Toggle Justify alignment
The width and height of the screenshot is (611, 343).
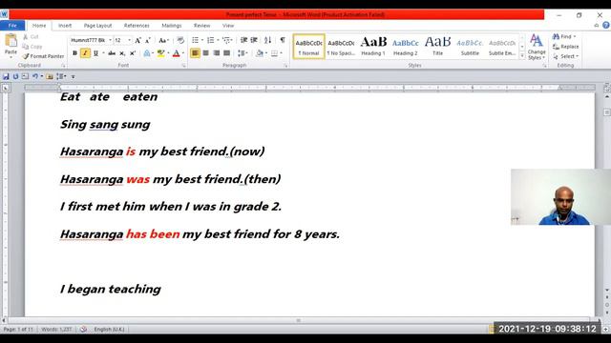226,53
